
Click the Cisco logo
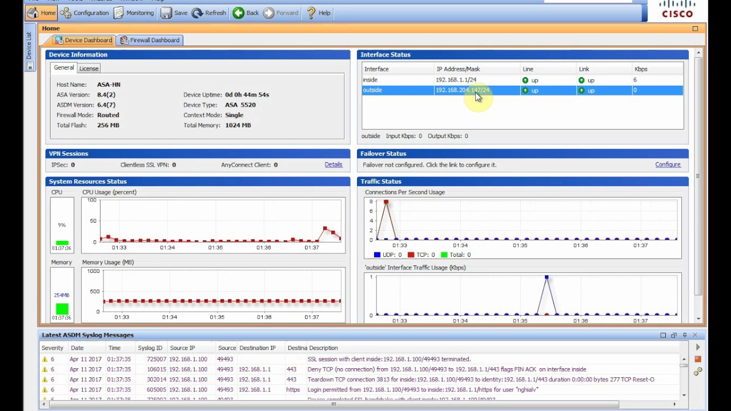(x=677, y=9)
